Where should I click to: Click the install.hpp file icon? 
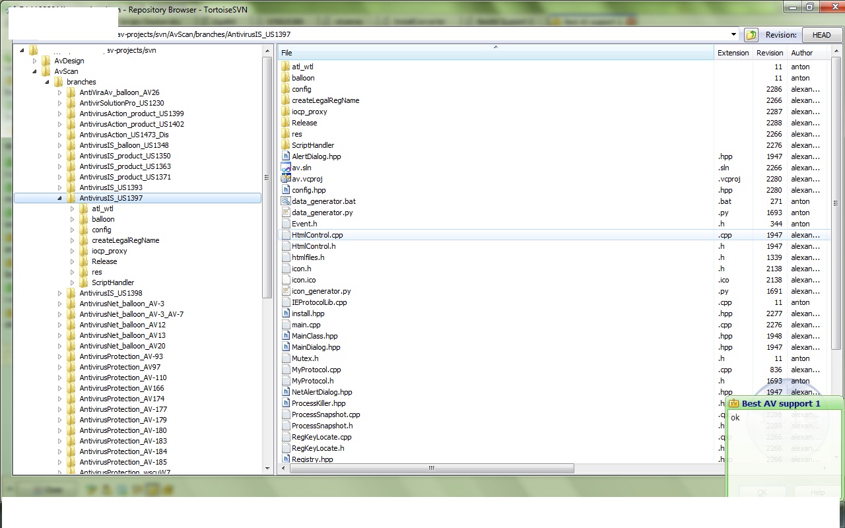click(286, 313)
